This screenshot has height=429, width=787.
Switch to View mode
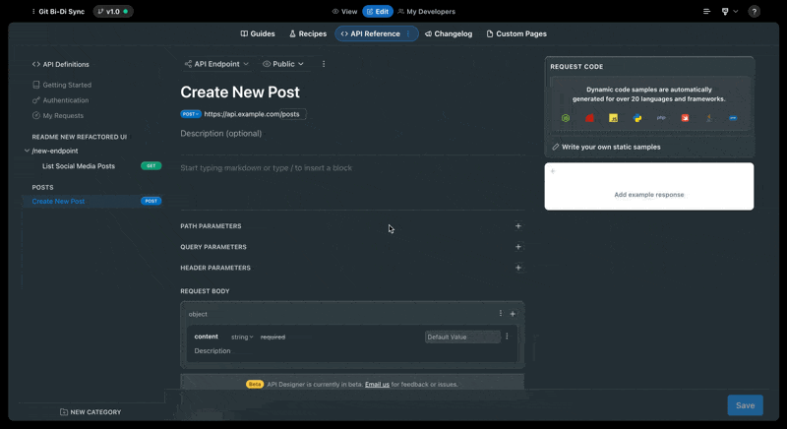coord(344,12)
